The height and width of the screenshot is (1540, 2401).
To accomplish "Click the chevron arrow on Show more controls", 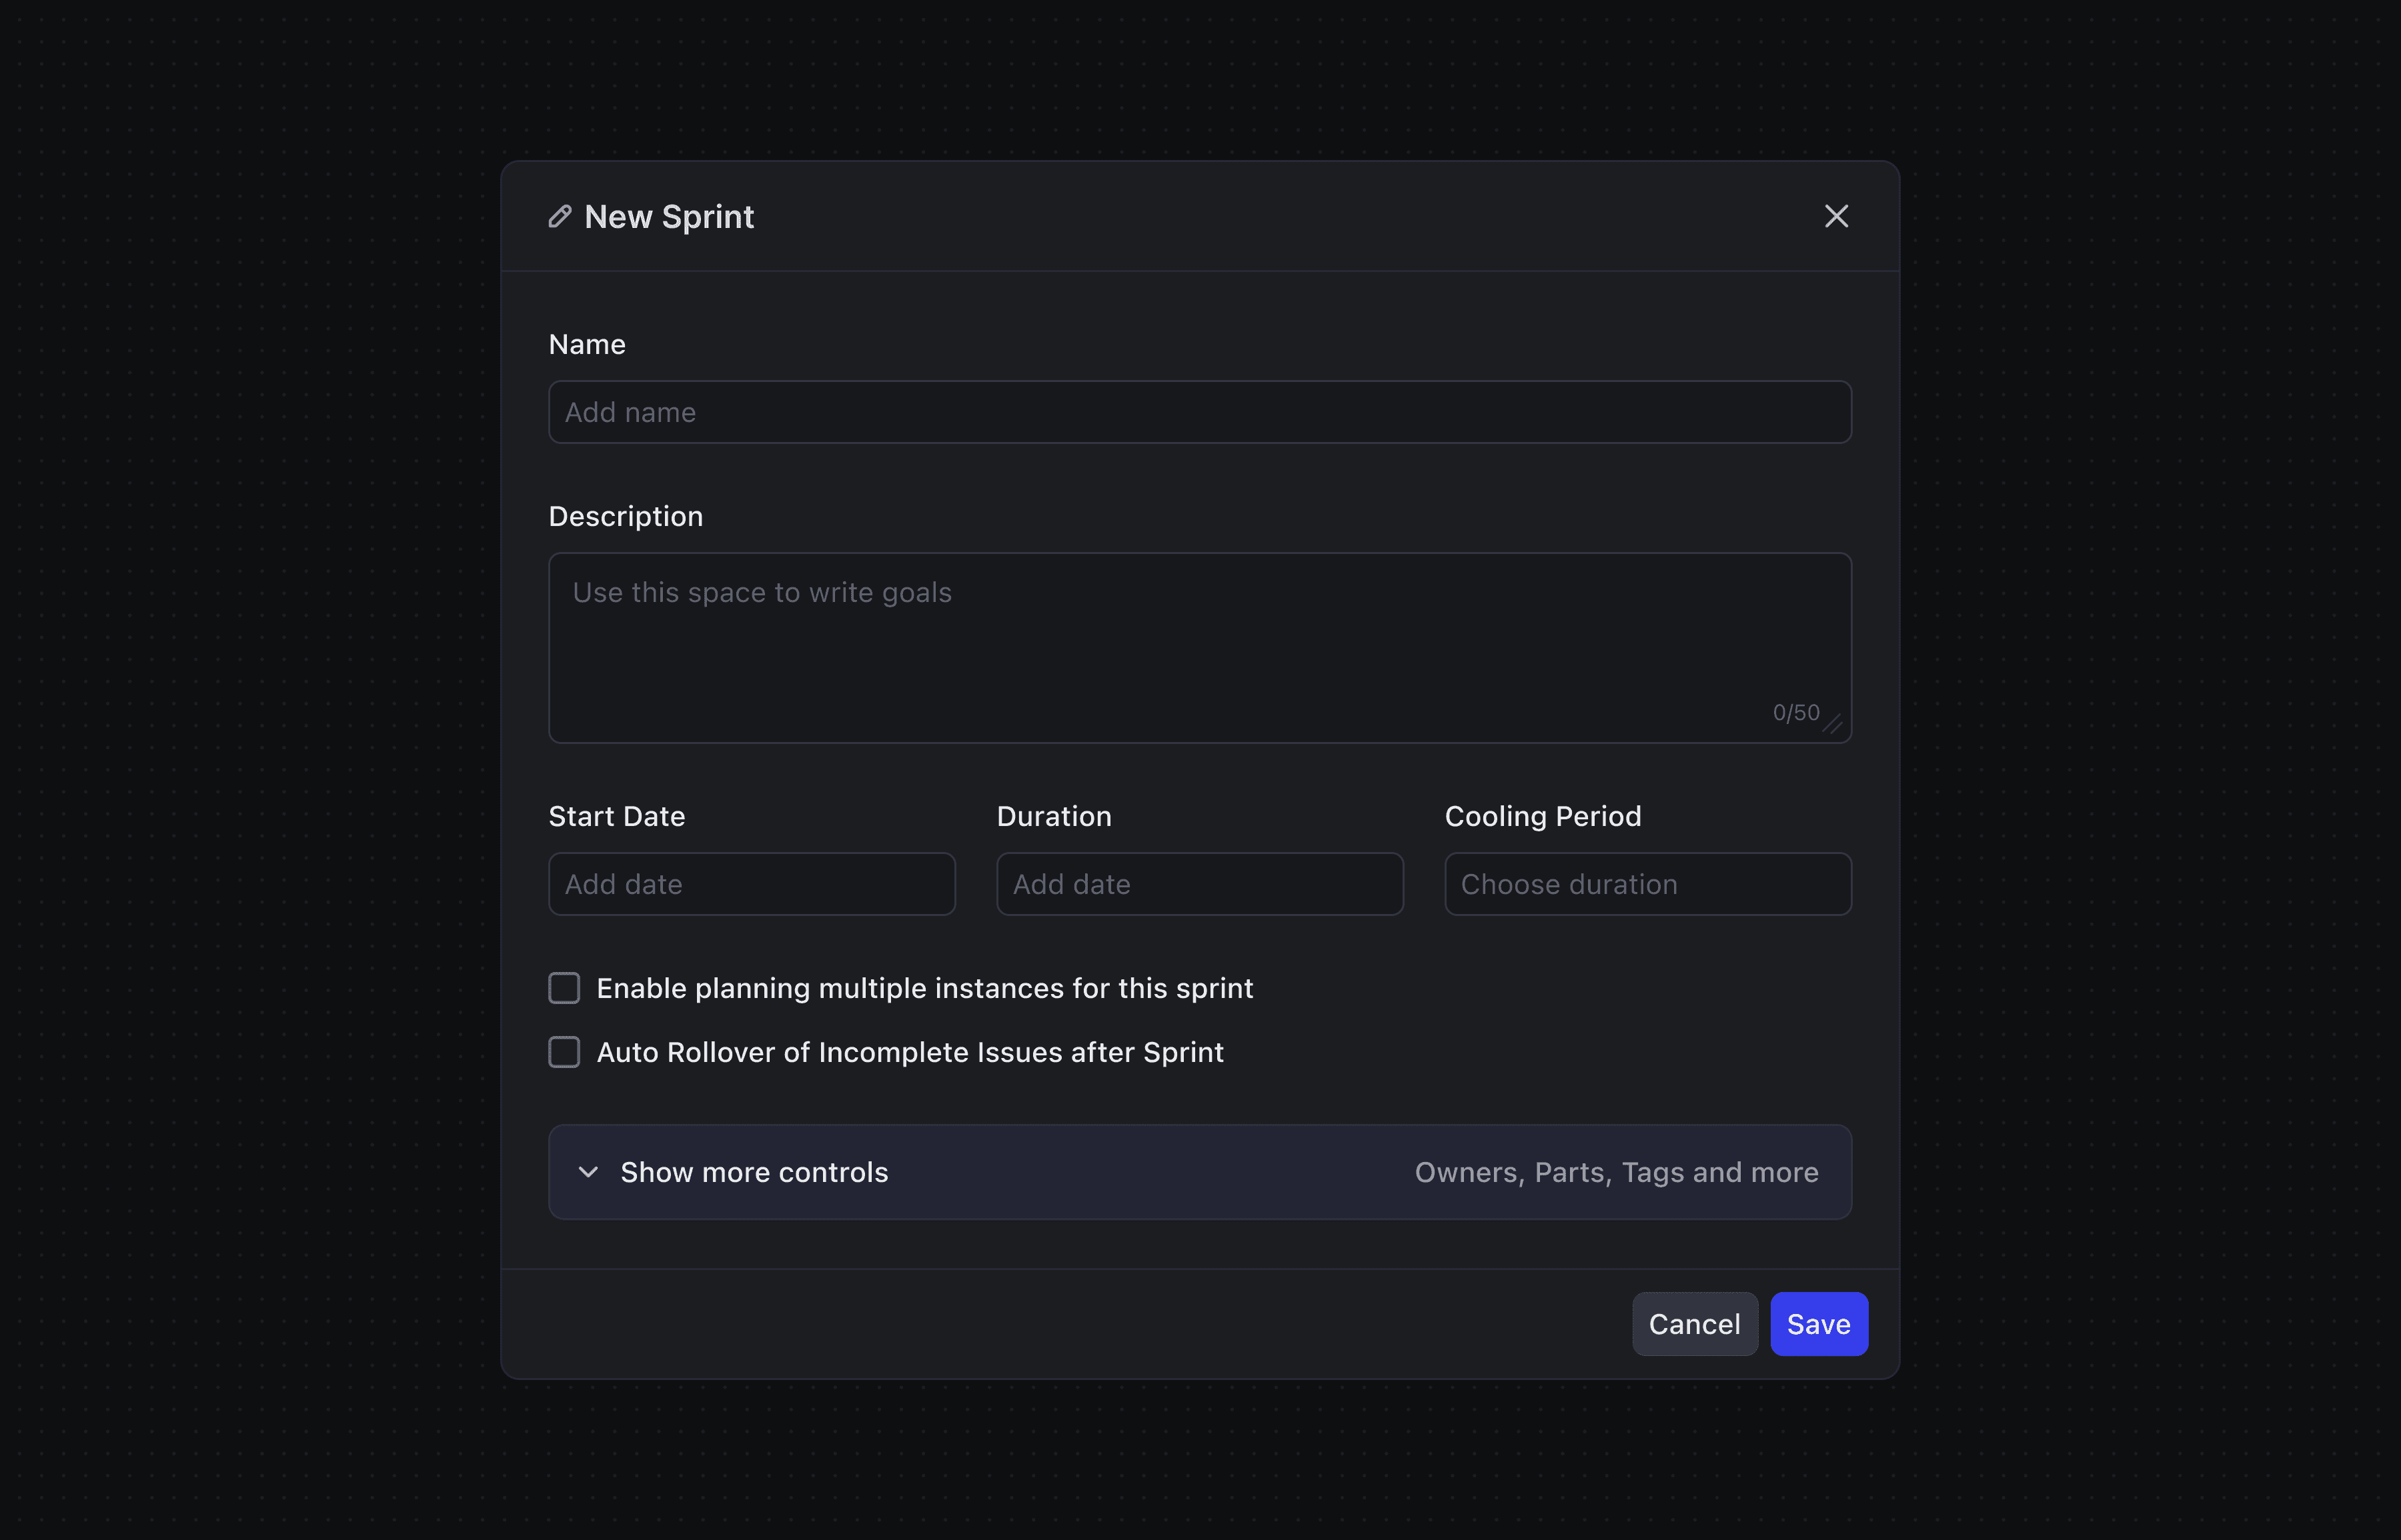I will pyautogui.click(x=588, y=1172).
